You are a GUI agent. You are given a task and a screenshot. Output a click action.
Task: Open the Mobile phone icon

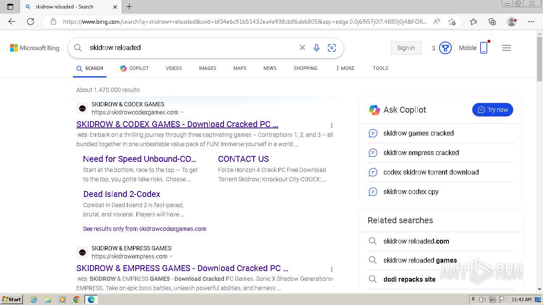point(484,47)
